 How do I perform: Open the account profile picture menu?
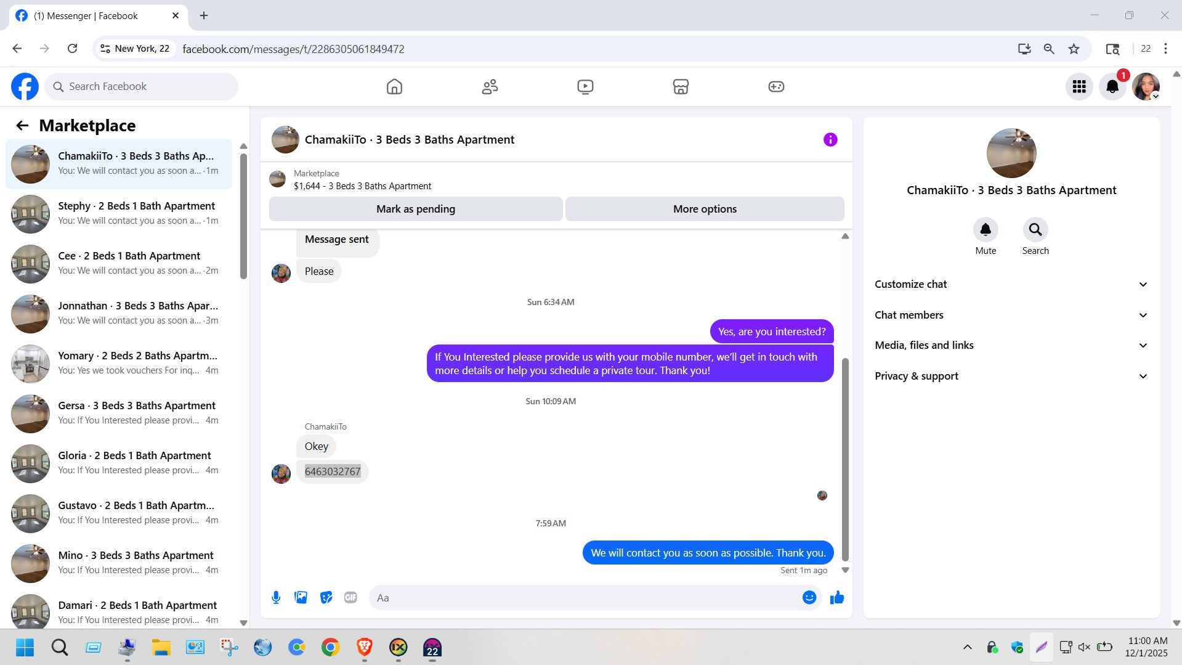tap(1146, 87)
